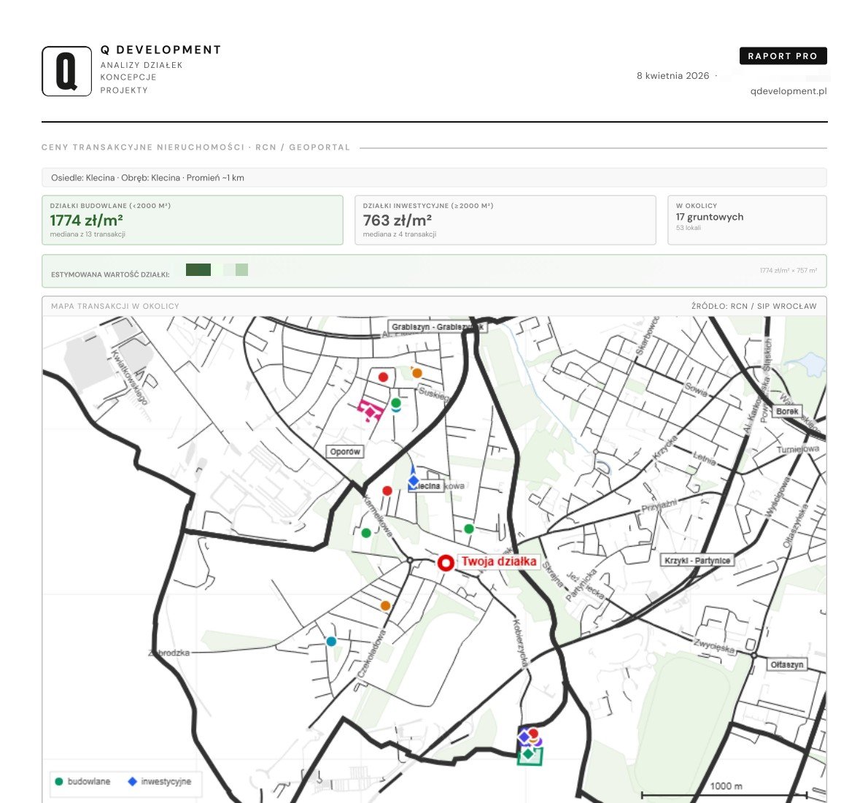This screenshot has width=868, height=803.
Task: Click the Mapa transakcji w okolicy heading
Action: (x=115, y=306)
